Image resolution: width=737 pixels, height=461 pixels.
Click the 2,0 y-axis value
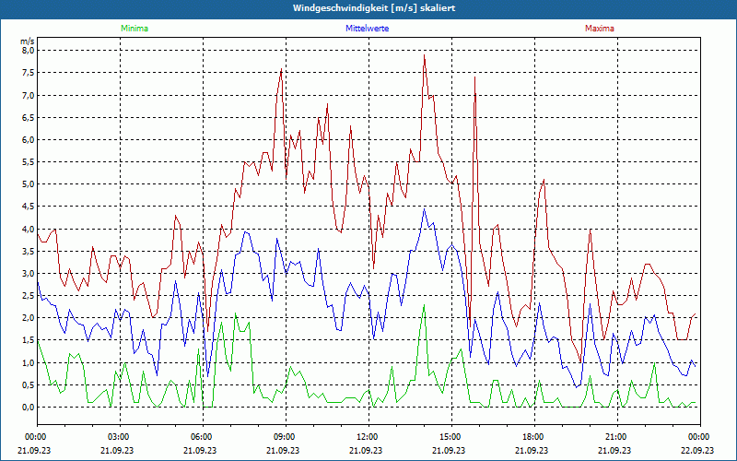29,318
